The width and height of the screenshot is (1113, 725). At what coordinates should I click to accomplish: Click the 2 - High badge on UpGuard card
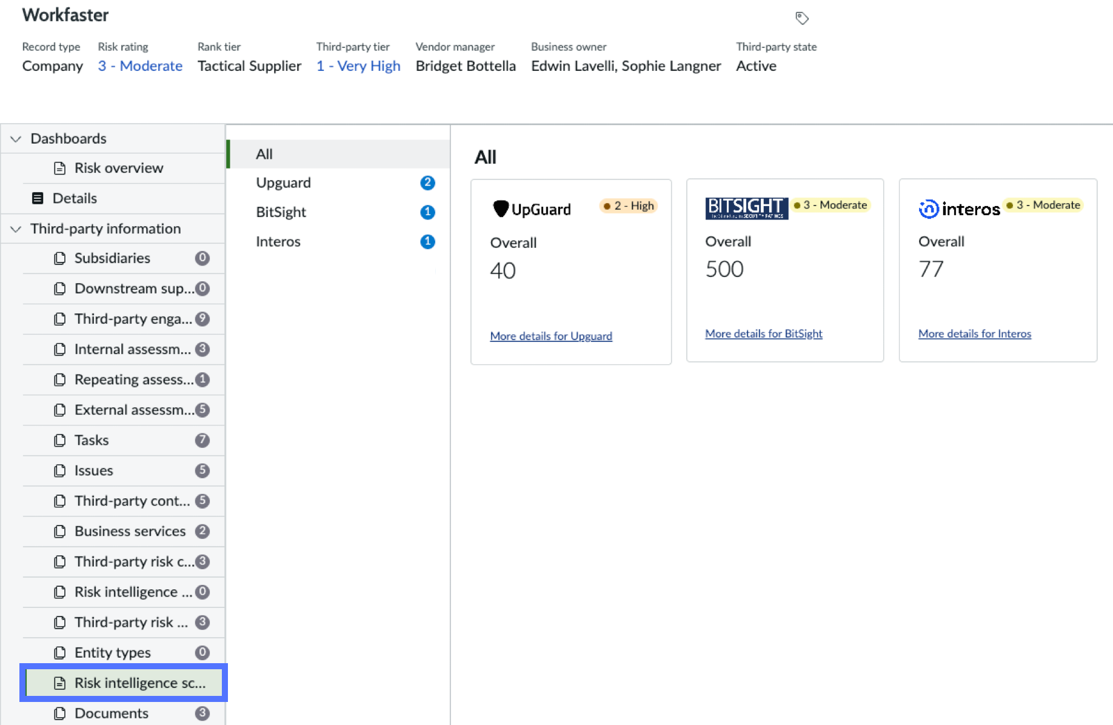pos(629,206)
